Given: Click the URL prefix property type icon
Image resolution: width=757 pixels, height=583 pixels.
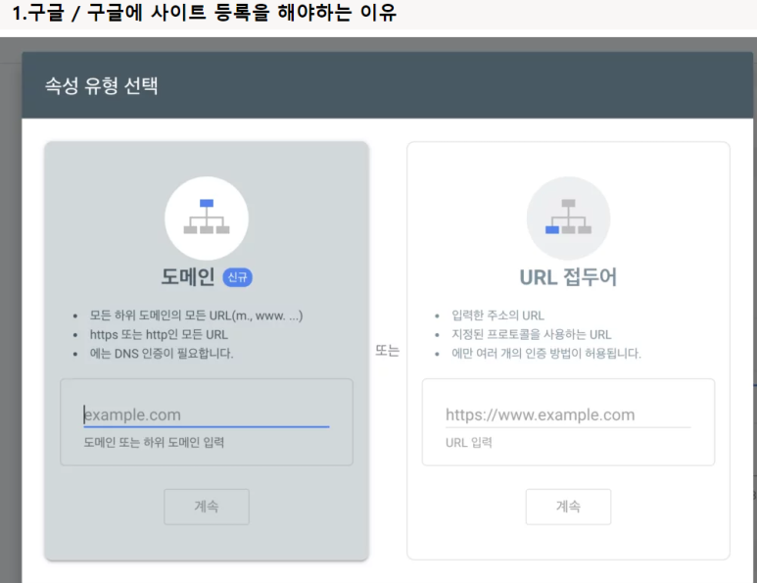Looking at the screenshot, I should (568, 218).
